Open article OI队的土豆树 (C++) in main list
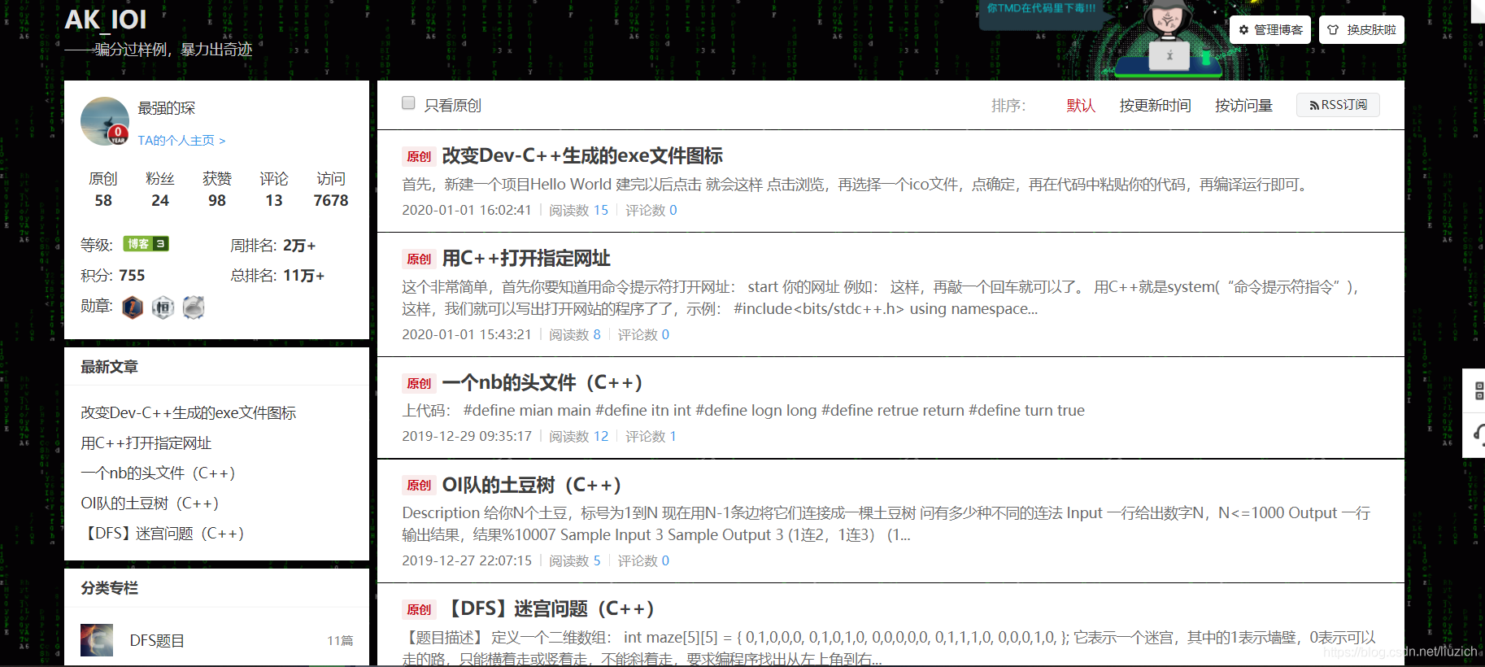Screen dimensions: 1485x667 click(x=532, y=485)
